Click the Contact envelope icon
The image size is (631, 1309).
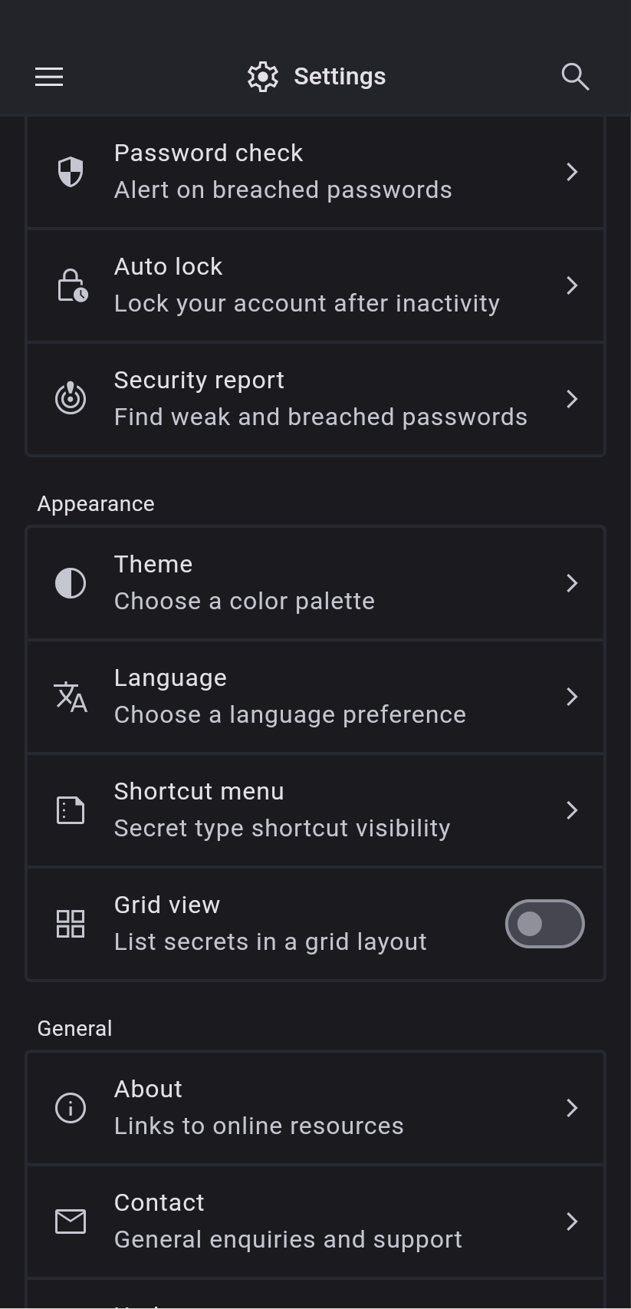click(71, 1222)
